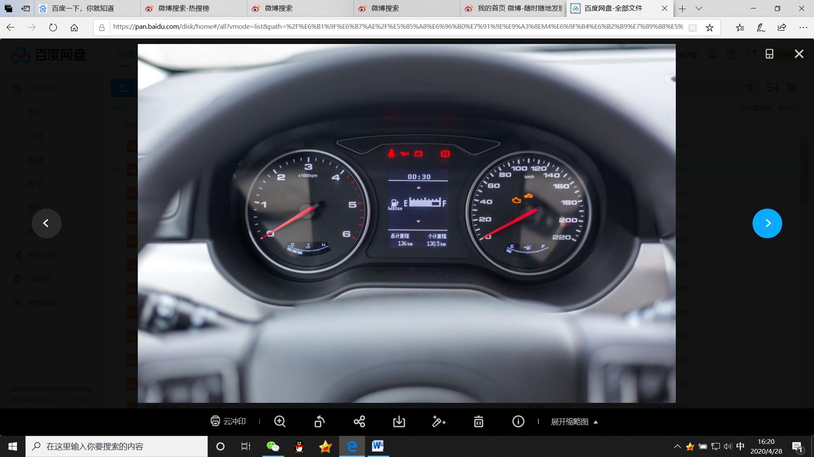The image size is (814, 457).
Task: Open the magic wand edit tool
Action: [438, 421]
